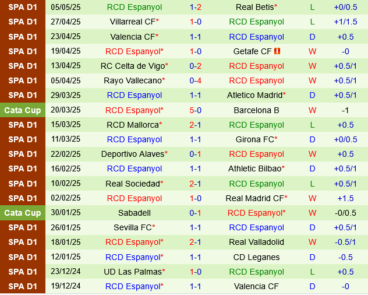The width and height of the screenshot is (368, 295).
Task: Open the Real Betis team link
Action: pyautogui.click(x=256, y=7)
